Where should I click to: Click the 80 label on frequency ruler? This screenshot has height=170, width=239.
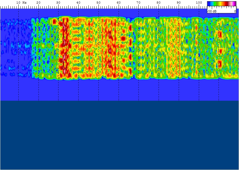tap(159, 3)
